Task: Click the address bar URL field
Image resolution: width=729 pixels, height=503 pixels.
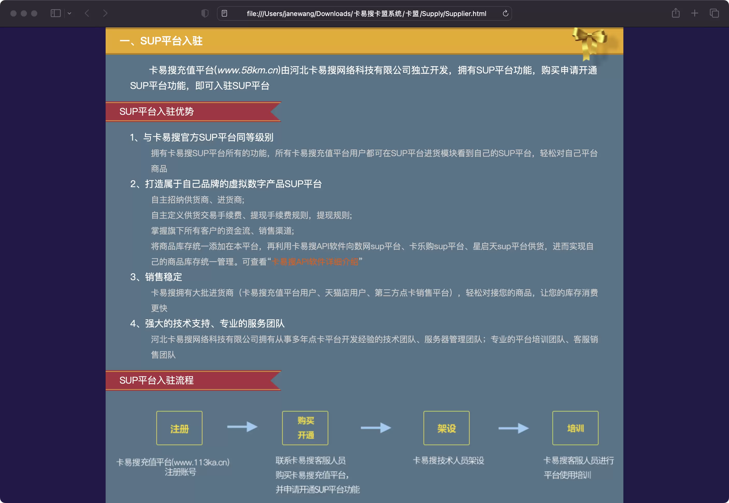Action: 364,13
